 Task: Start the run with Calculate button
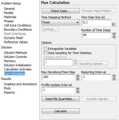pyautogui.click(x=61, y=111)
